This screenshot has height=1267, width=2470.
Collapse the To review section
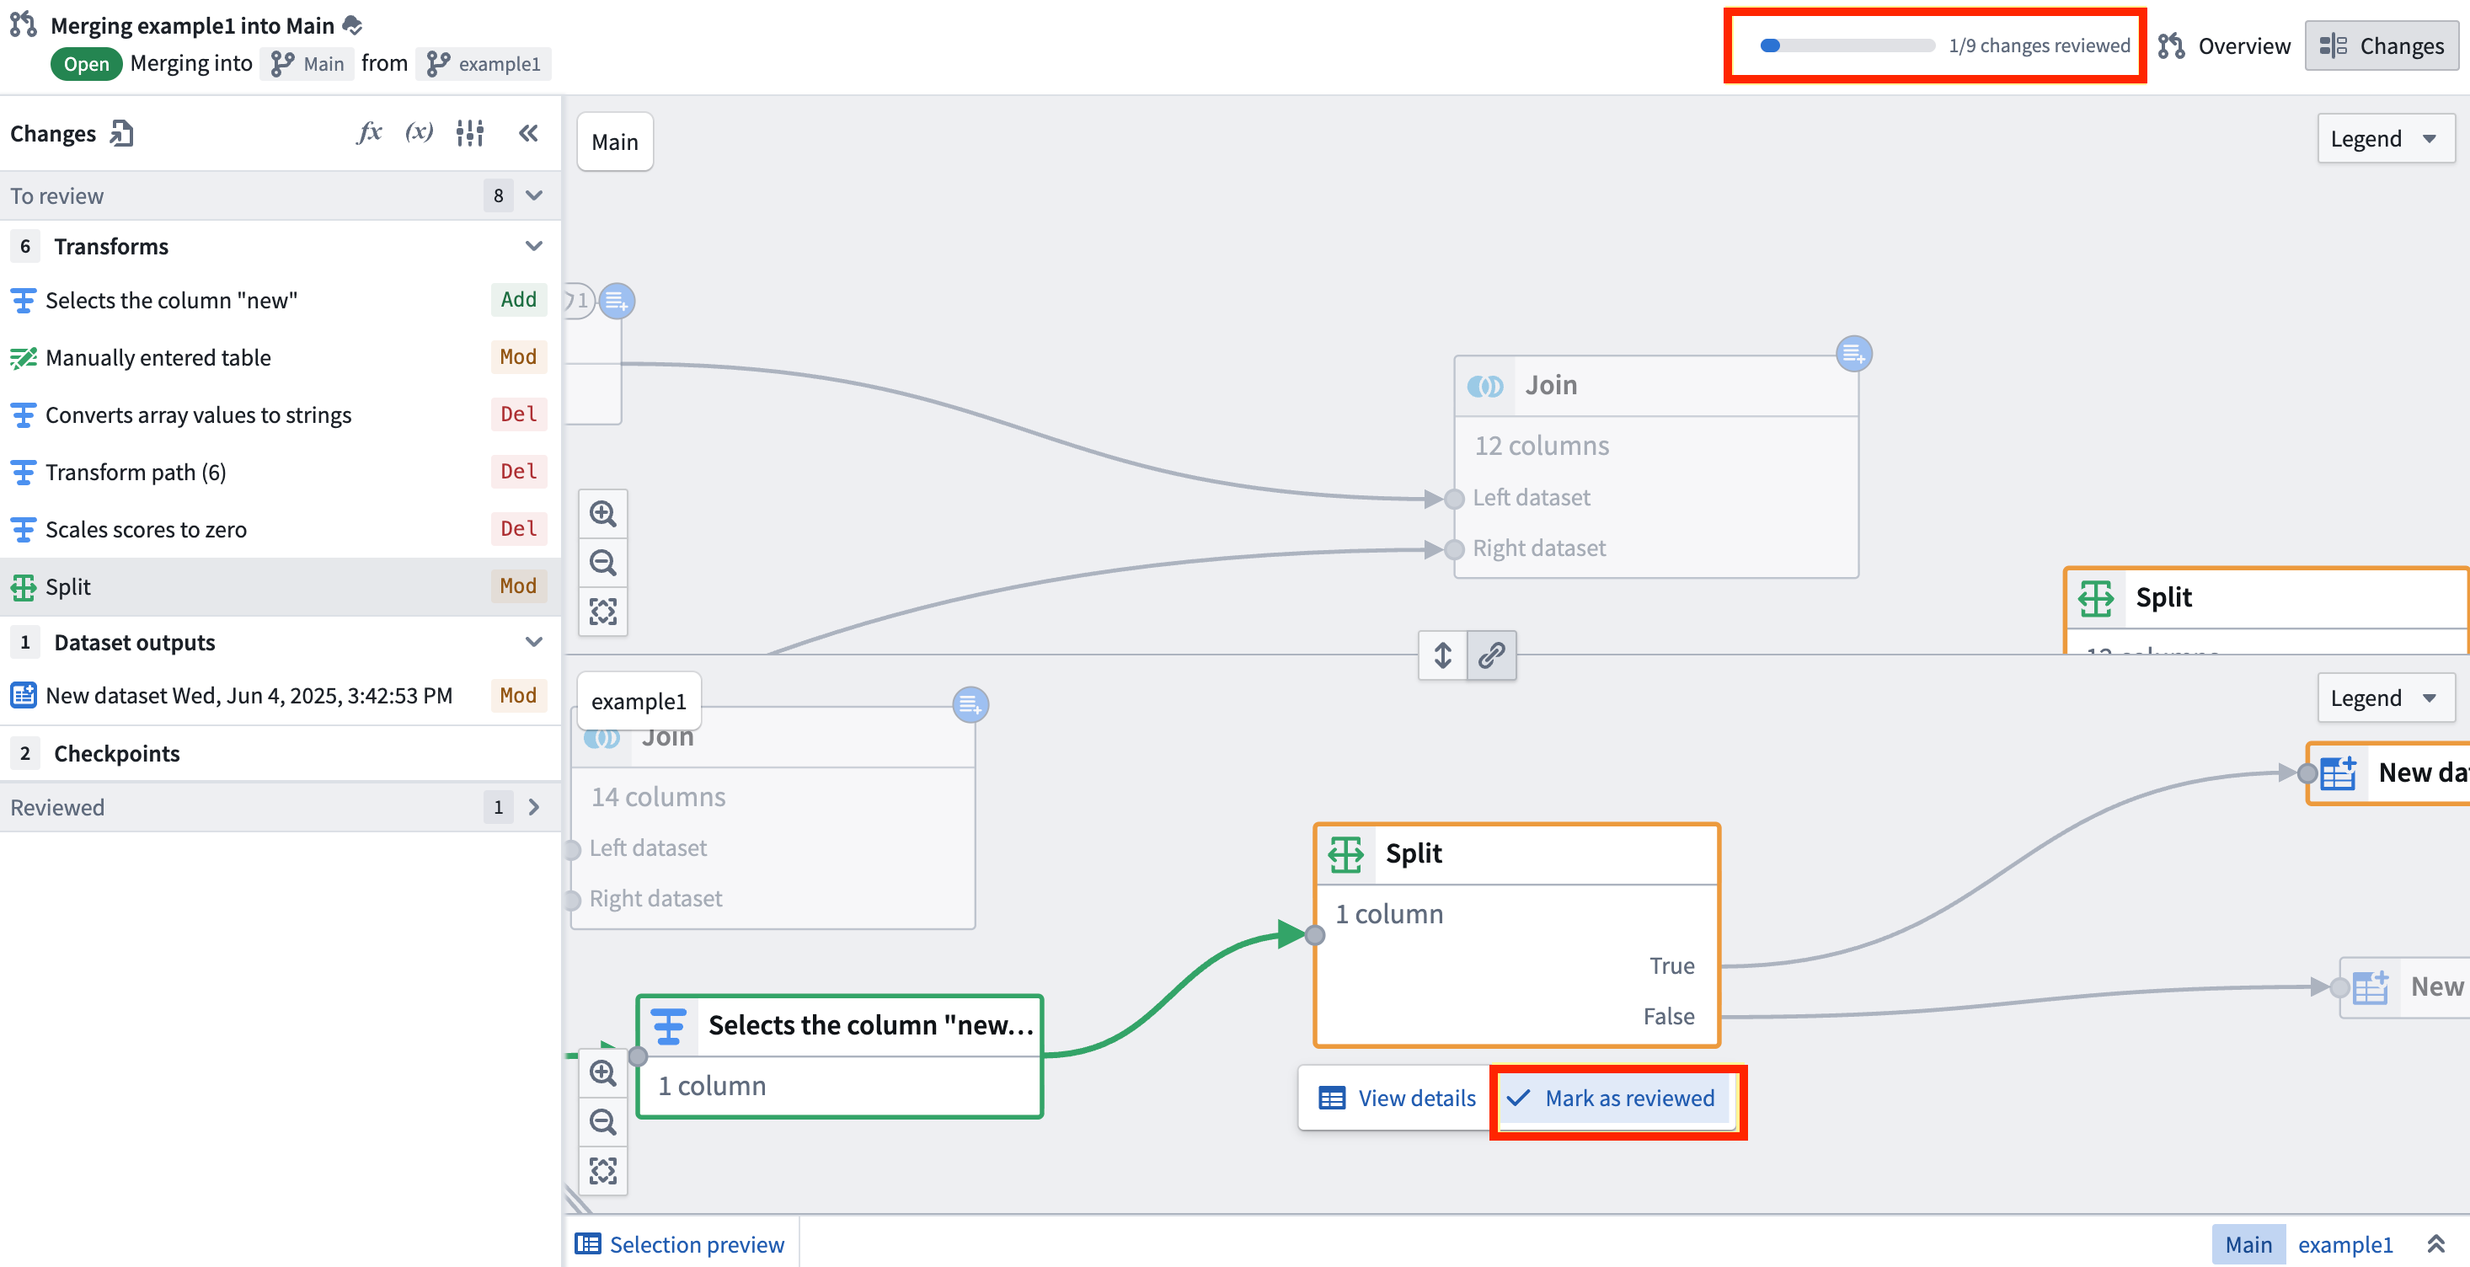(x=534, y=195)
